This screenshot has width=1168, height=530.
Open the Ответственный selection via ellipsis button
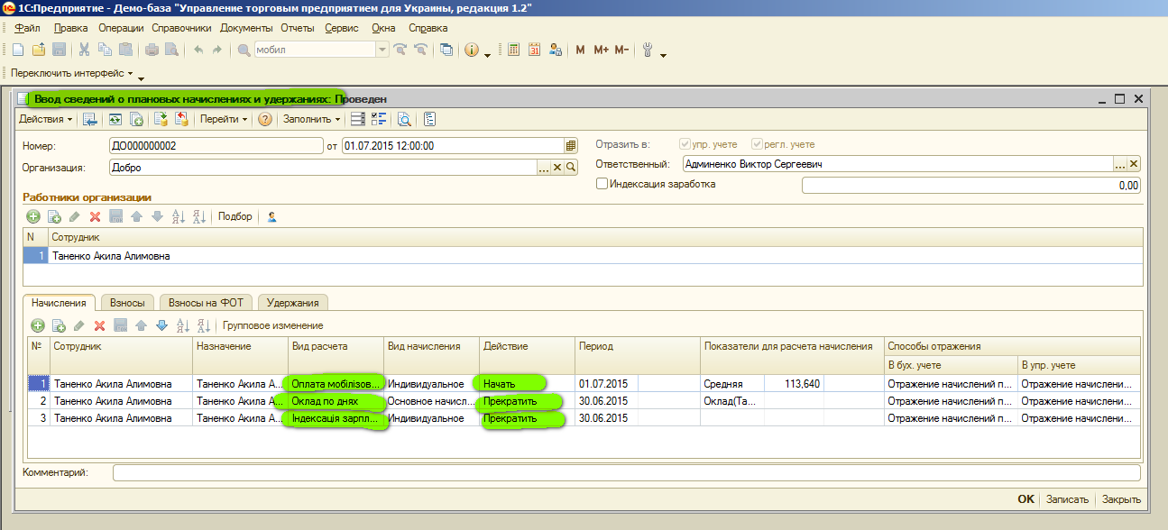click(x=1120, y=164)
